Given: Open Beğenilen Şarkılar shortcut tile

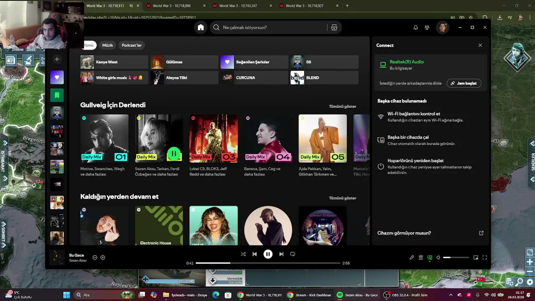Looking at the screenshot, I should (255, 62).
